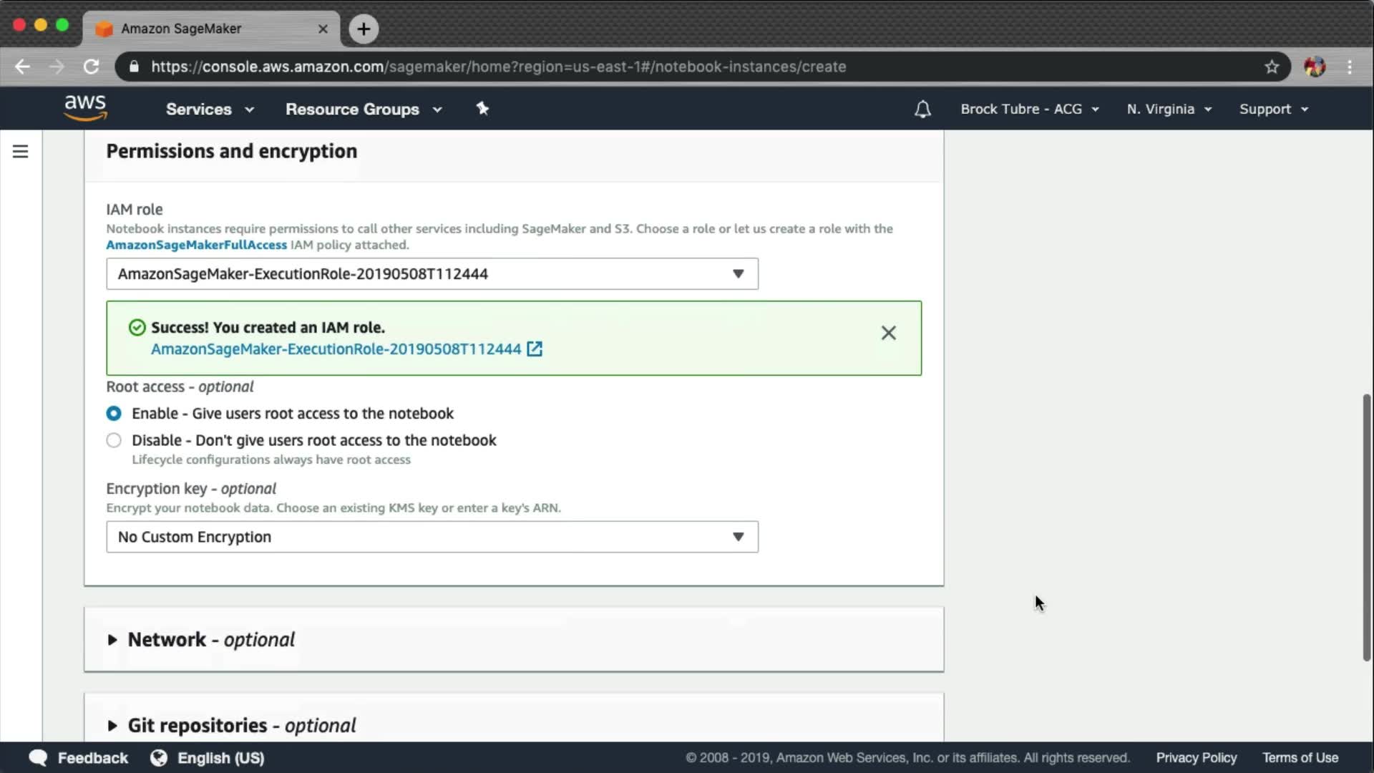Select Disable root access radio button

click(x=114, y=440)
